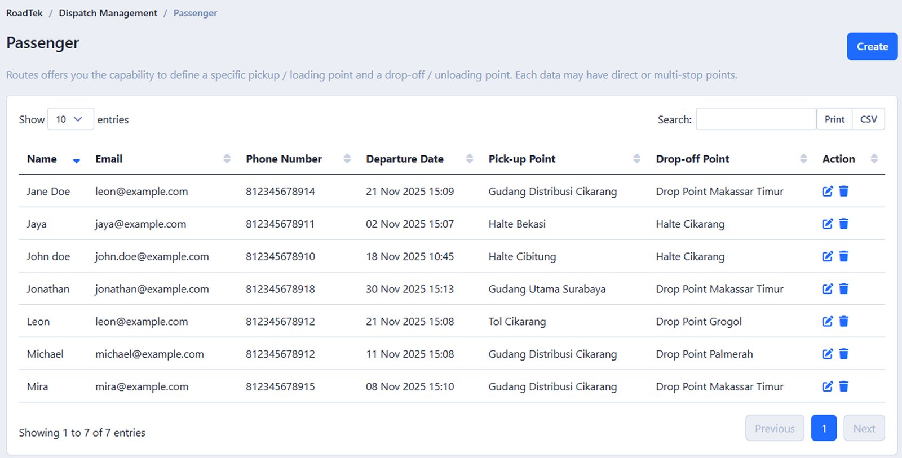Delete the Jaya passenger row
902x458 pixels.
click(x=843, y=224)
